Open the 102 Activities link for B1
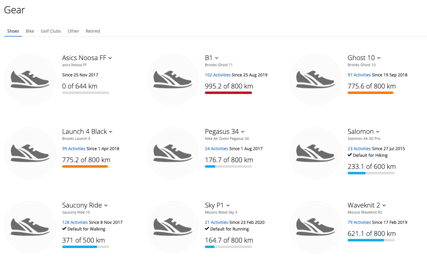This screenshot has height=258, width=427. click(218, 75)
